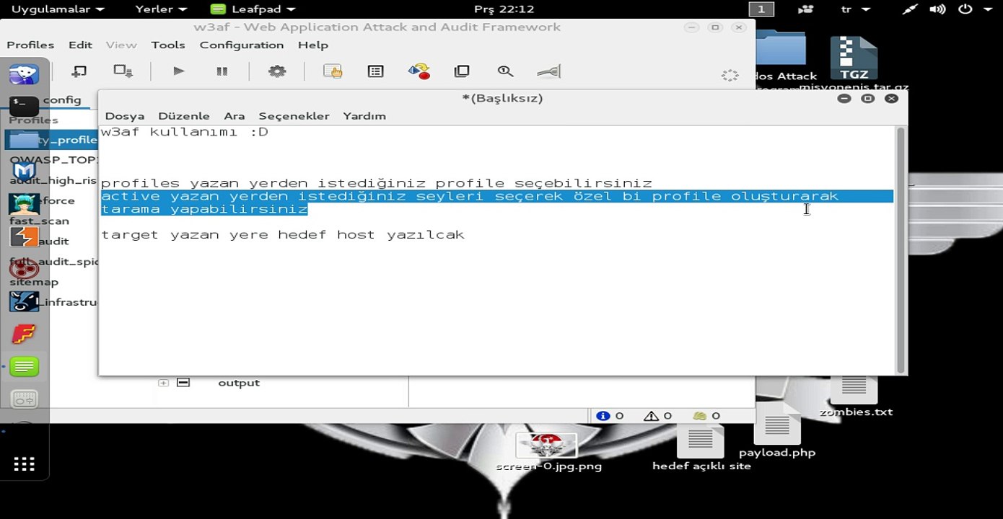Select the sitemap profile
Screen dimensions: 1003x519
(x=34, y=282)
